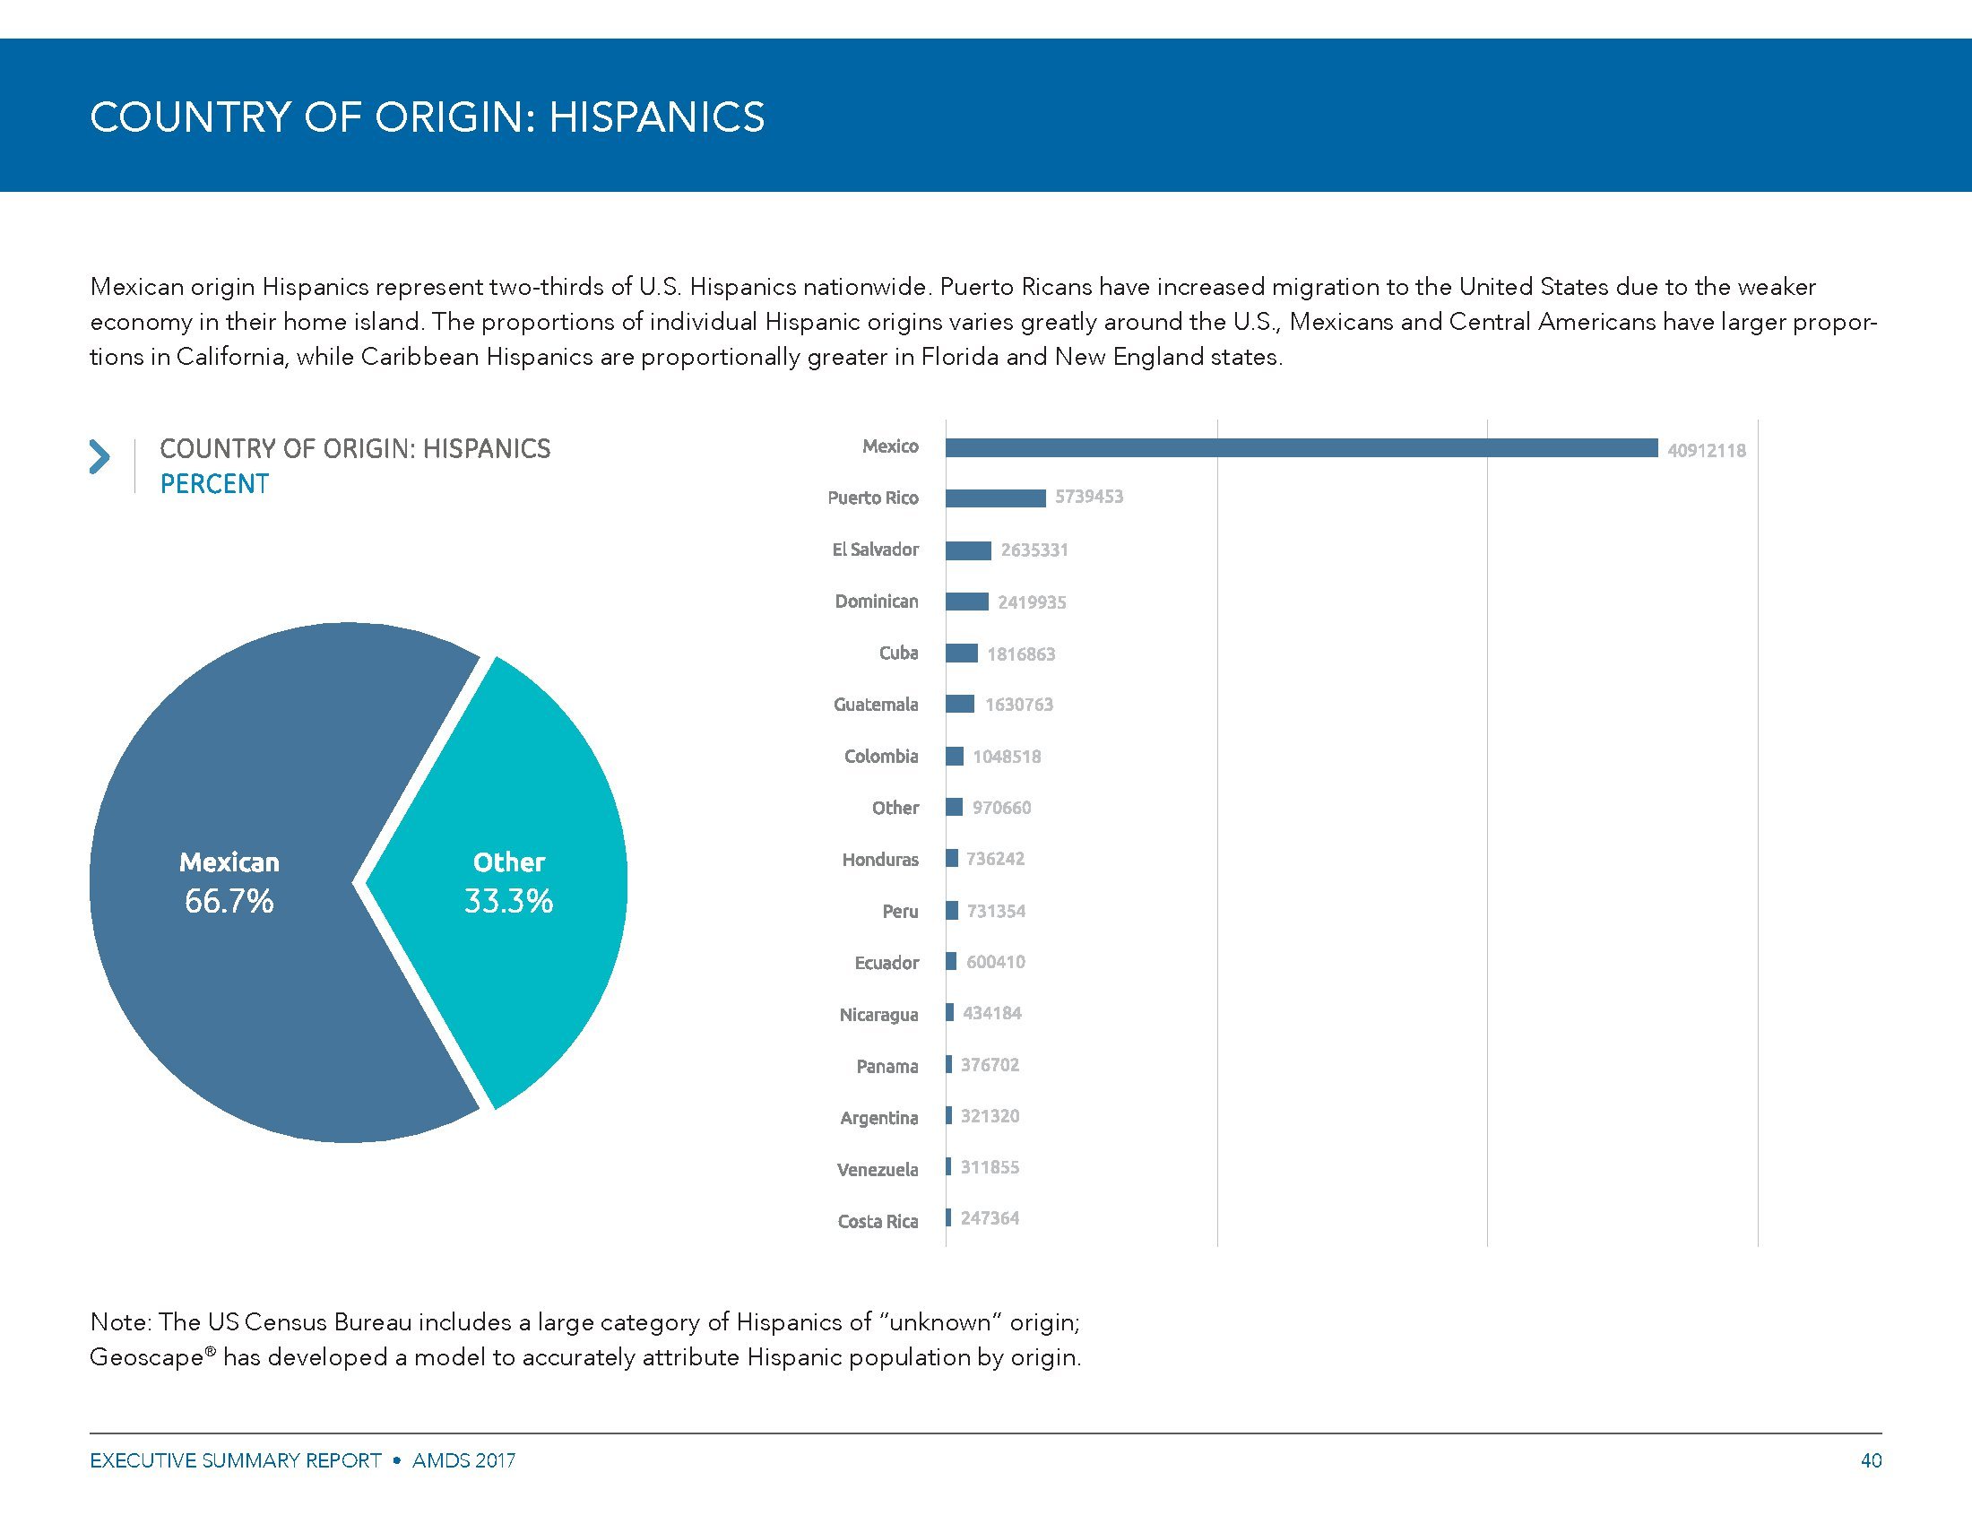Click page number 40 in footer
Image resolution: width=1972 pixels, height=1524 pixels.
click(x=1871, y=1461)
